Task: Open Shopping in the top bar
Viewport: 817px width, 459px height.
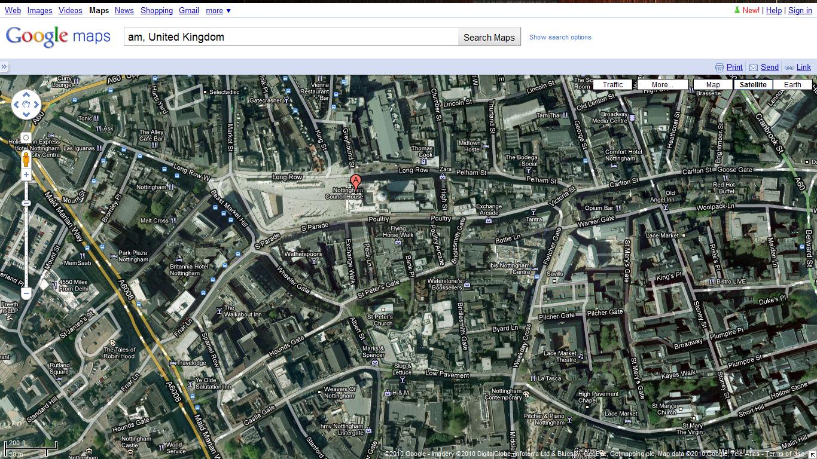Action: click(x=157, y=10)
